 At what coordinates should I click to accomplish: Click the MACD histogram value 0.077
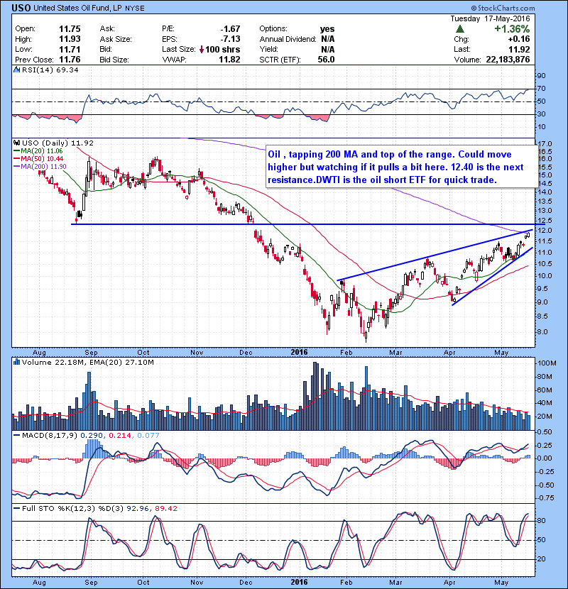(x=148, y=436)
